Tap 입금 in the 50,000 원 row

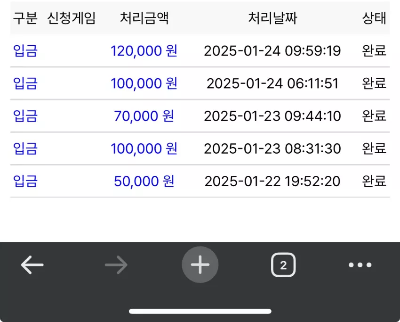(25, 181)
